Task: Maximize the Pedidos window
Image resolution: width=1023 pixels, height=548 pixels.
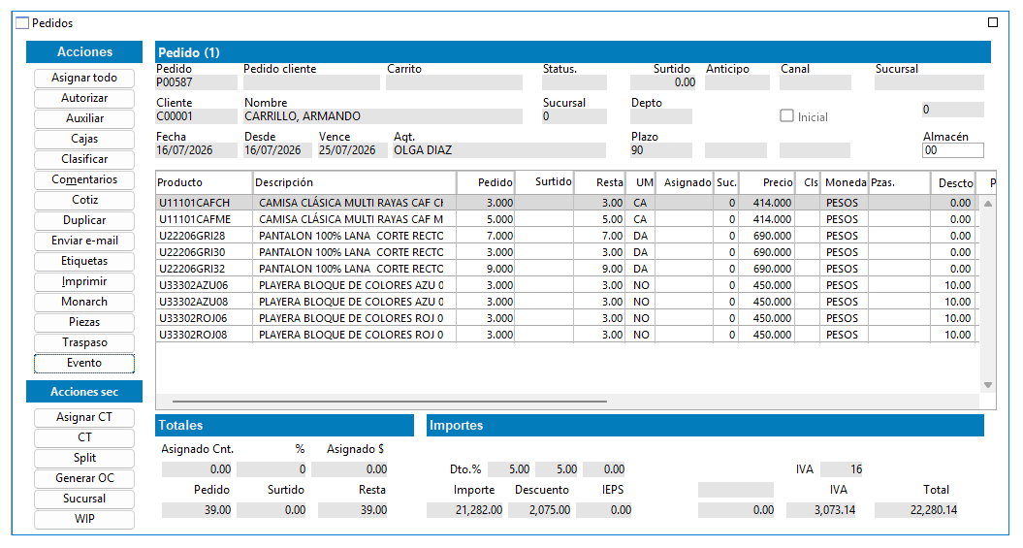Action: click(993, 23)
